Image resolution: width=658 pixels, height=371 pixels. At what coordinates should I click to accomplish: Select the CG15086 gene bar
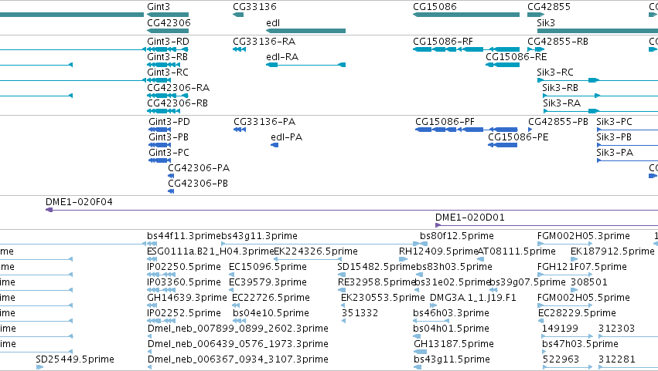point(466,15)
